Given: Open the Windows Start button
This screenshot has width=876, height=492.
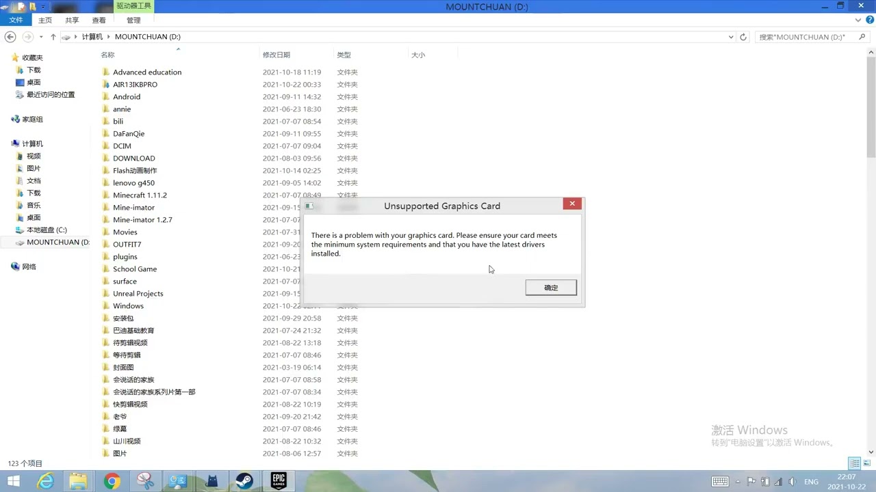Looking at the screenshot, I should pyautogui.click(x=13, y=482).
